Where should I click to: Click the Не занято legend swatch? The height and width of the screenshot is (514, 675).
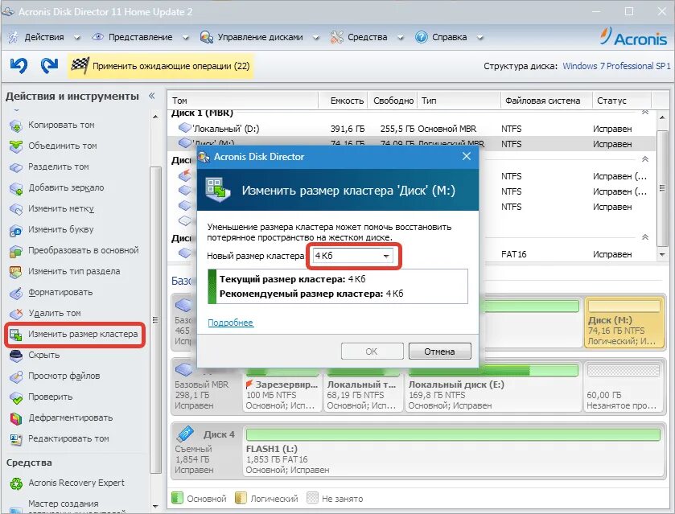312,498
